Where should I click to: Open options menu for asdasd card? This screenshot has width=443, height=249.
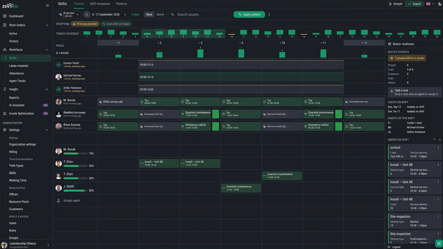438,148
